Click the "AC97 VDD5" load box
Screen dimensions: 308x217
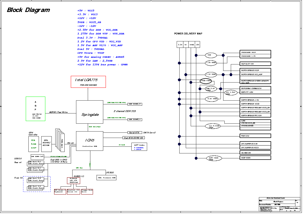click(x=255, y=158)
